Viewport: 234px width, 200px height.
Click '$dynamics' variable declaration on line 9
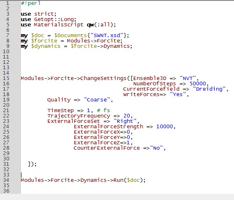[46, 46]
